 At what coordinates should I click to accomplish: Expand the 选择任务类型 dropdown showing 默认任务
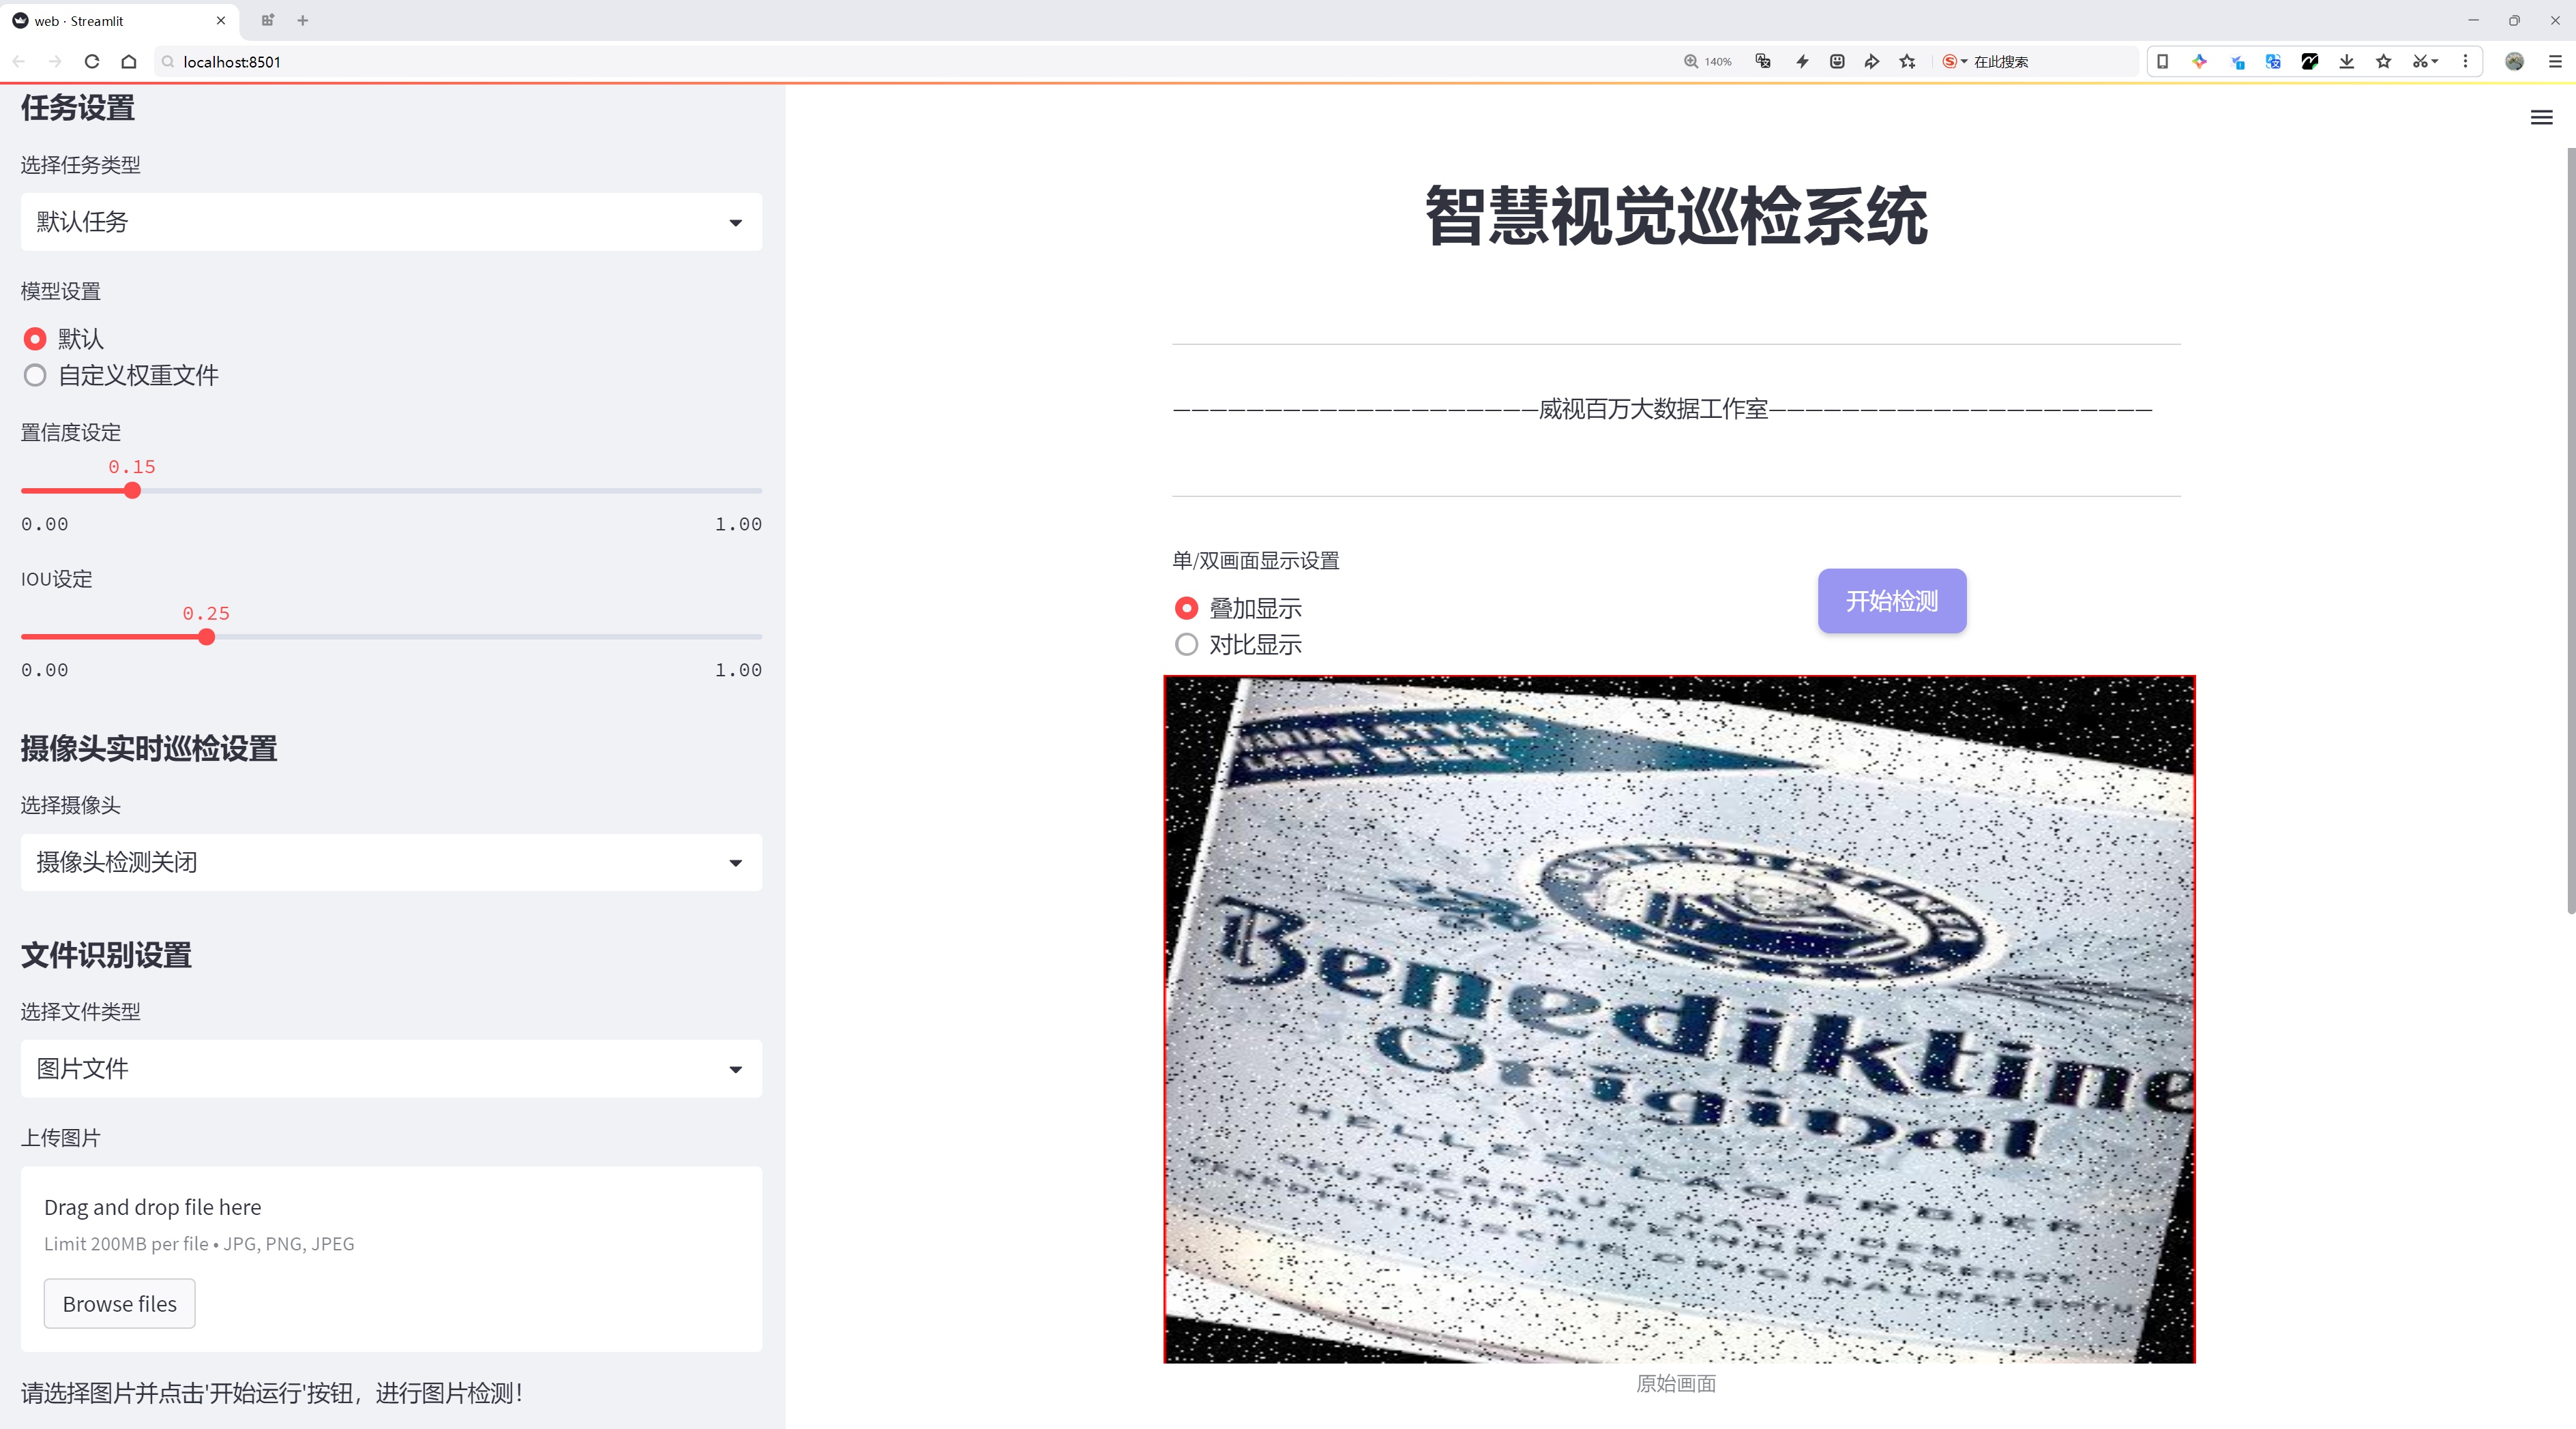(x=391, y=222)
